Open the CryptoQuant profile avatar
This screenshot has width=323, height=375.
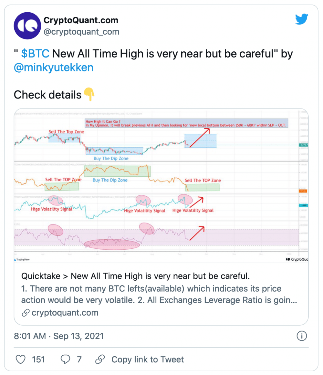27,26
